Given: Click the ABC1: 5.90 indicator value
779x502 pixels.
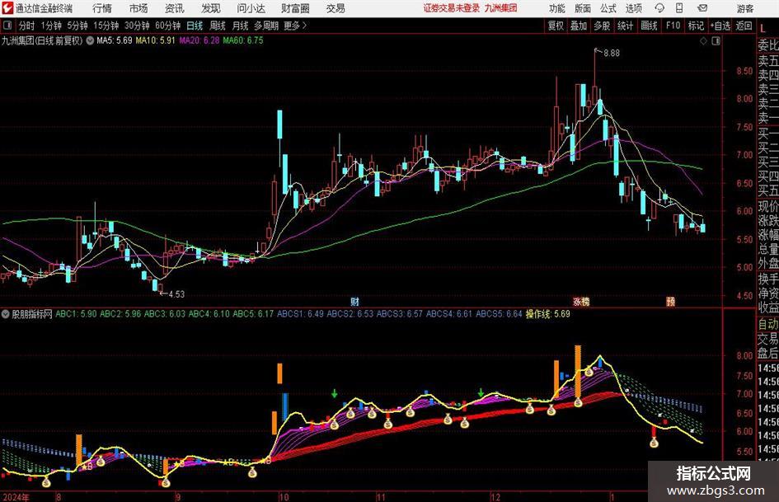Looking at the screenshot, I should point(76,314).
